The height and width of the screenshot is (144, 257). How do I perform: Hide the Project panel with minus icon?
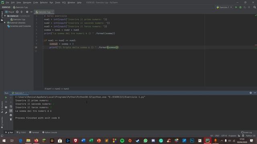click(x=31, y=12)
